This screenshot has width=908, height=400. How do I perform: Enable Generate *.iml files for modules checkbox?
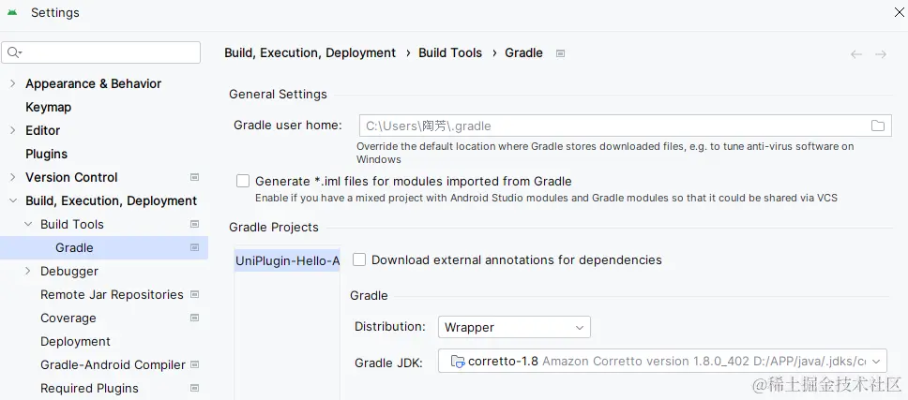coord(243,181)
